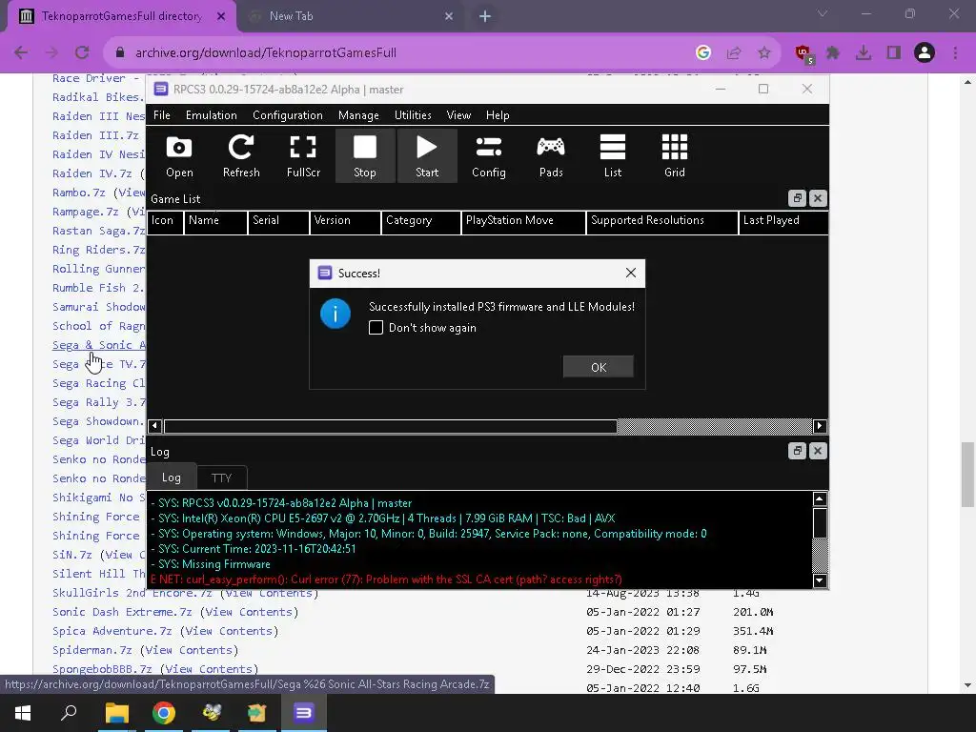Check the Don't show again checkbox
Viewport: 976px width, 732px height.
376,328
